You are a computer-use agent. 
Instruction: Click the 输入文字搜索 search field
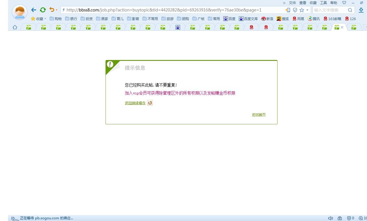[x=330, y=10]
